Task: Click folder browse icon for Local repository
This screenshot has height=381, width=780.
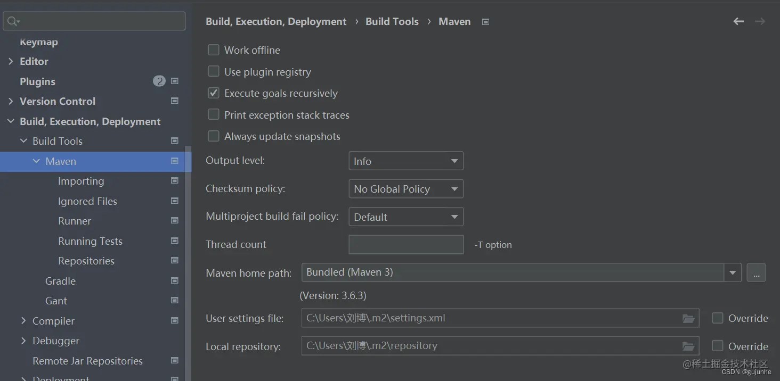Action: [688, 346]
